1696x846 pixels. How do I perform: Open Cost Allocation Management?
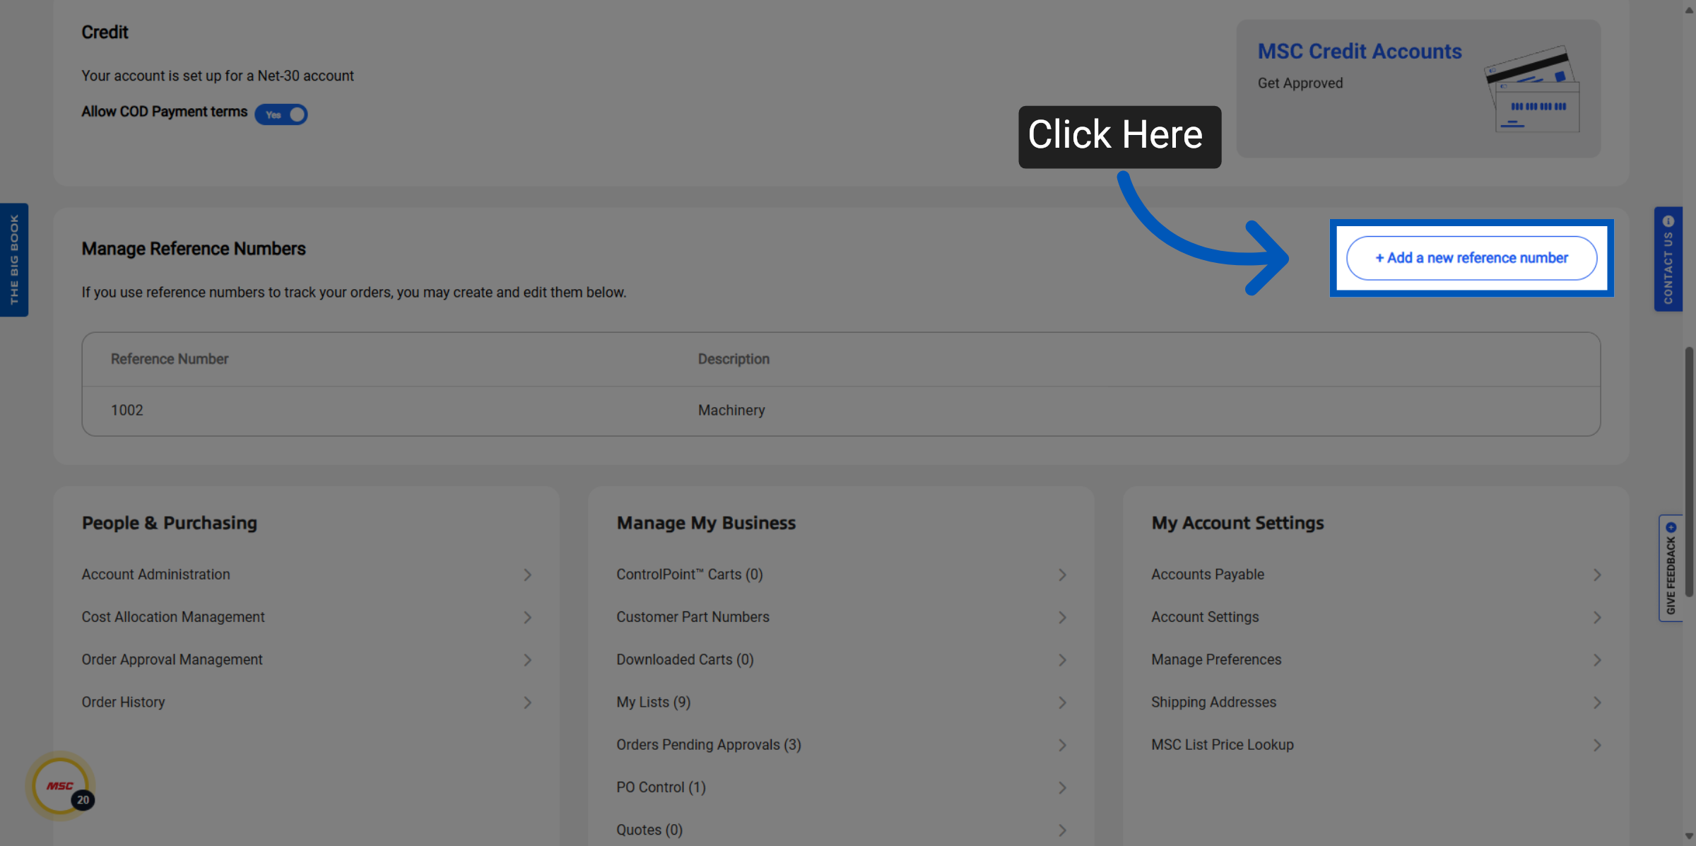pos(172,617)
